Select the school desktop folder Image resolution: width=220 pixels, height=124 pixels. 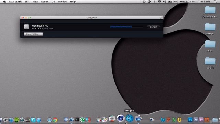(210, 61)
